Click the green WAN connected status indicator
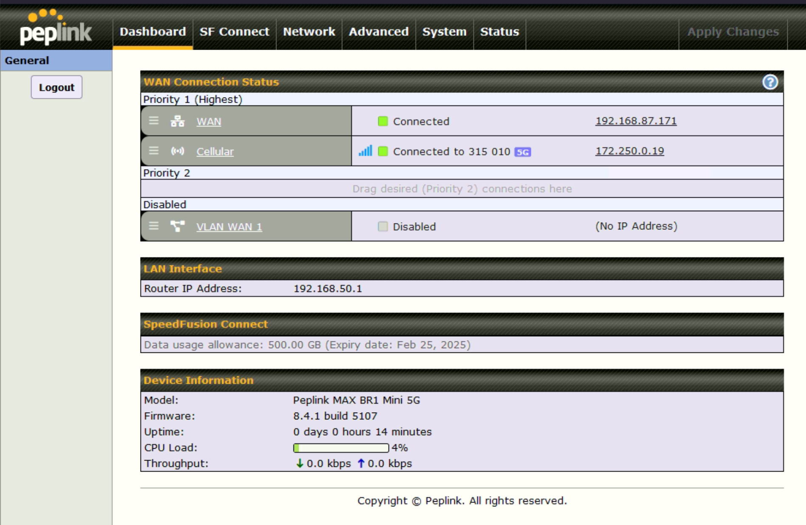Screen dimensions: 806x525 tap(383, 121)
